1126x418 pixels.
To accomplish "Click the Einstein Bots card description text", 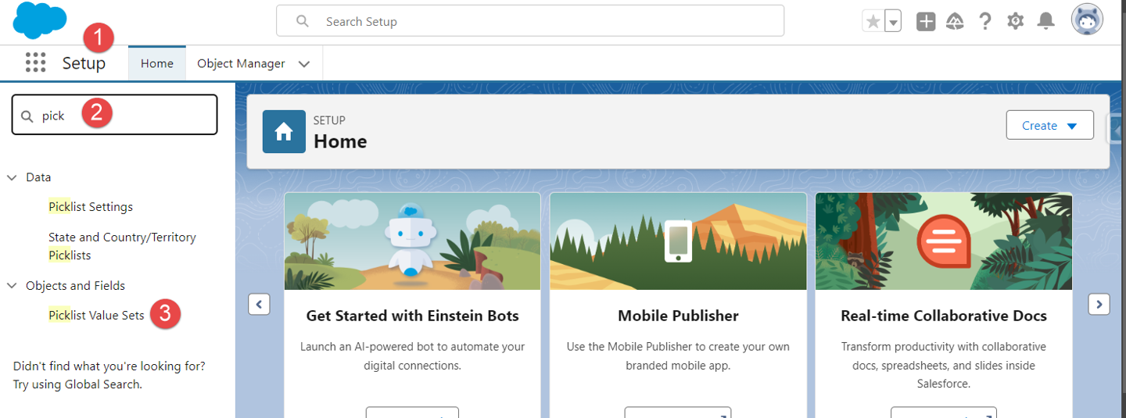I will 412,355.
